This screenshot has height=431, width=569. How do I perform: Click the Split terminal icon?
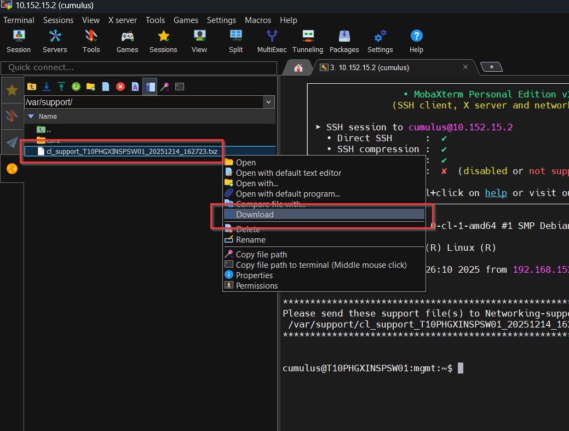236,41
